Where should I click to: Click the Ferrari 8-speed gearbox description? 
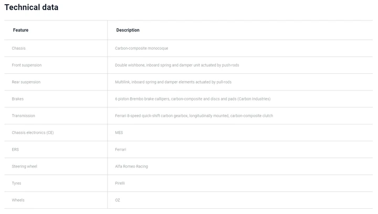tap(194, 116)
